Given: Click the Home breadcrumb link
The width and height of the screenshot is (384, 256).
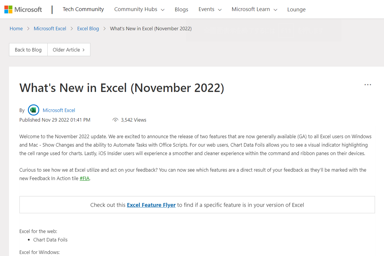Looking at the screenshot, I should 16,28.
